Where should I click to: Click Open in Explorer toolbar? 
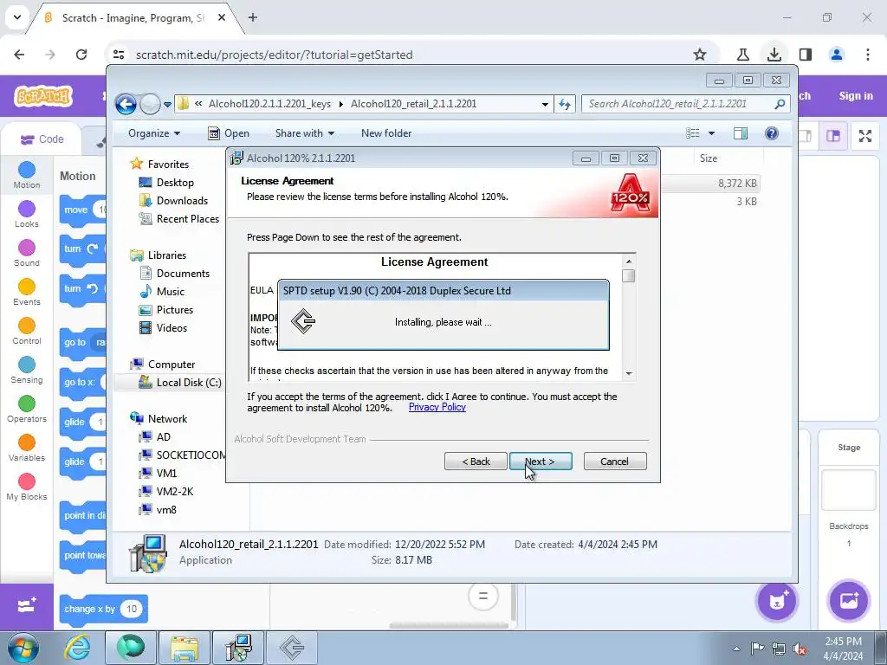(x=229, y=133)
